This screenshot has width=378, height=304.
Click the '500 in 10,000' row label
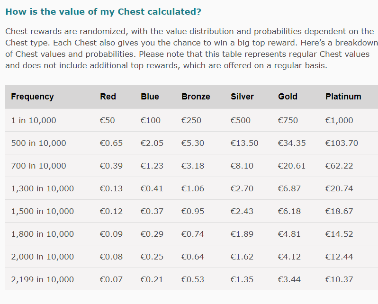(x=38, y=143)
